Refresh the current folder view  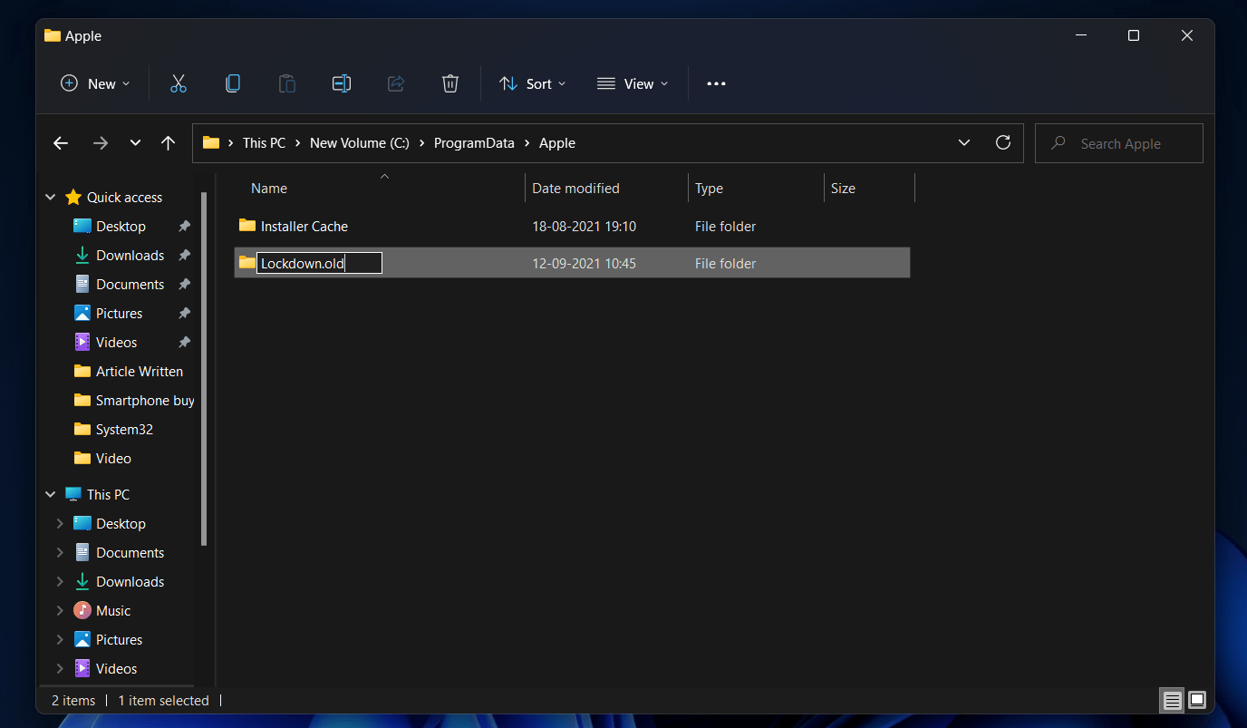point(1002,142)
